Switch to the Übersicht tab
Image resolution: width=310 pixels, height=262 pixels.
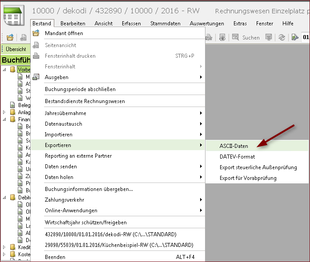(x=15, y=49)
